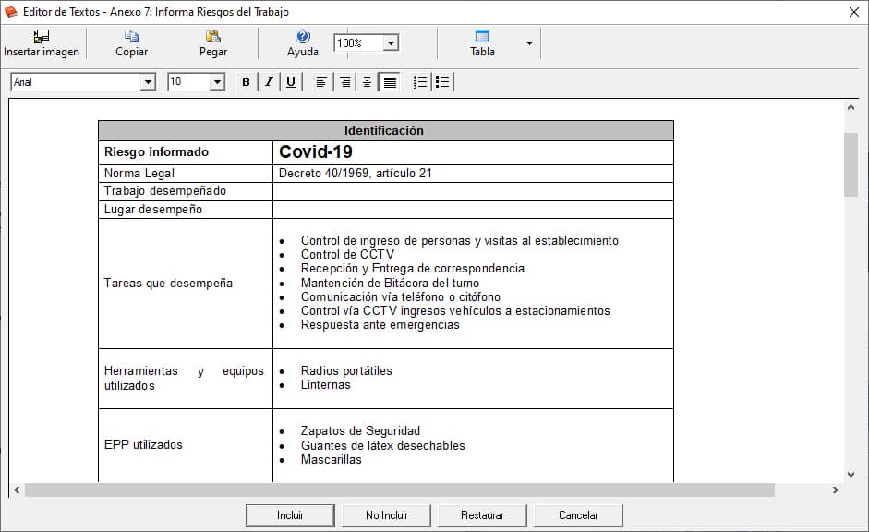The height and width of the screenshot is (532, 869).
Task: Close the Editor de Textos window
Action: pyautogui.click(x=854, y=12)
